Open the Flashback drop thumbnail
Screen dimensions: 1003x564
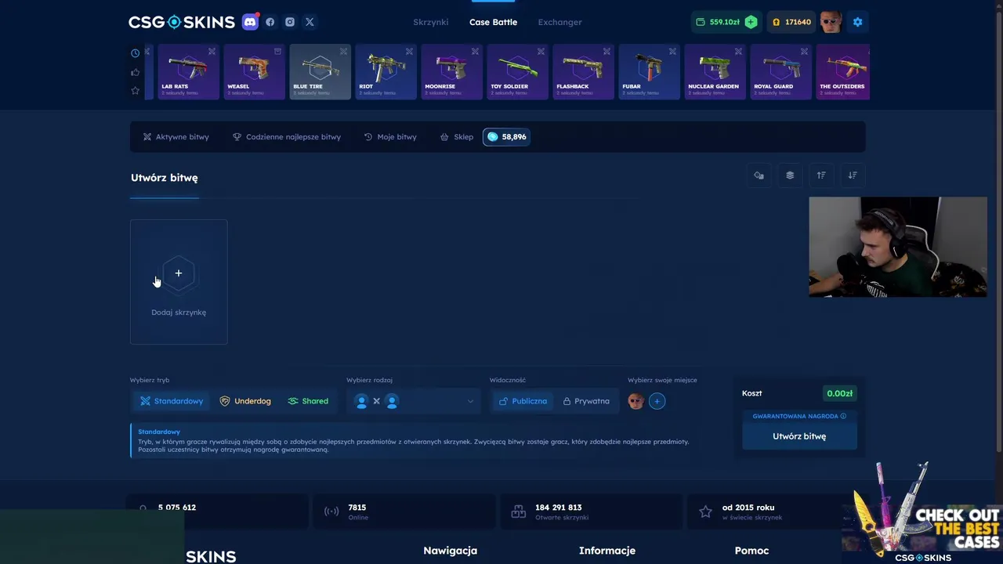pyautogui.click(x=583, y=72)
